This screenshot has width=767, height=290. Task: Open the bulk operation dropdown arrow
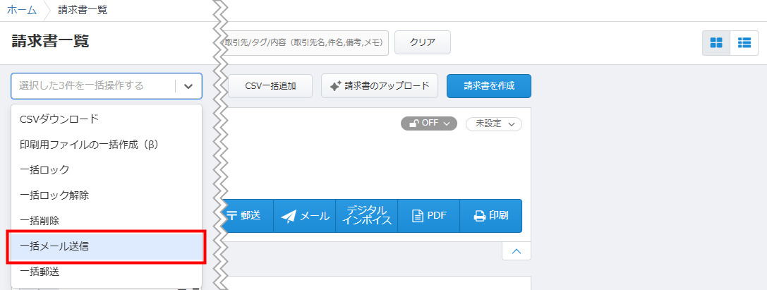[188, 86]
